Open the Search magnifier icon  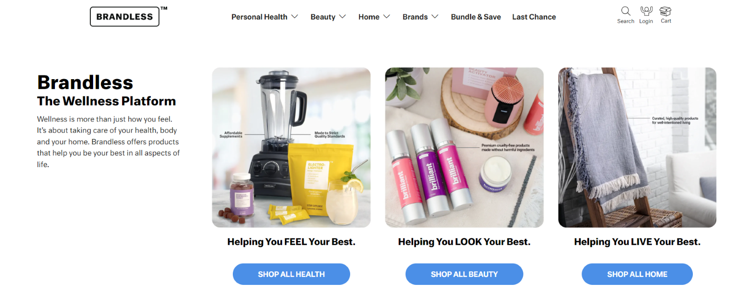tap(625, 11)
